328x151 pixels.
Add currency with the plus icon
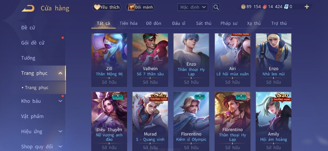pyautogui.click(x=307, y=7)
